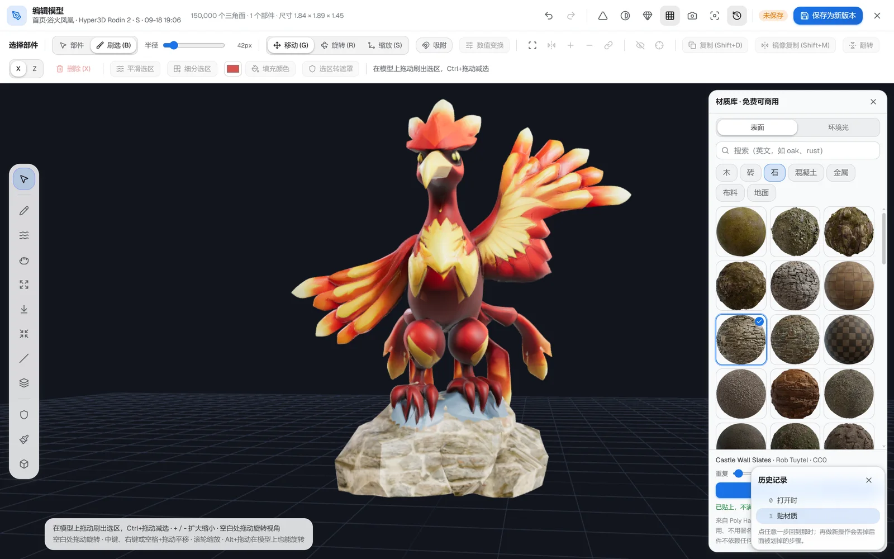894x559 pixels.
Task: Select the 缩放 (S) scale transform
Action: pyautogui.click(x=385, y=45)
